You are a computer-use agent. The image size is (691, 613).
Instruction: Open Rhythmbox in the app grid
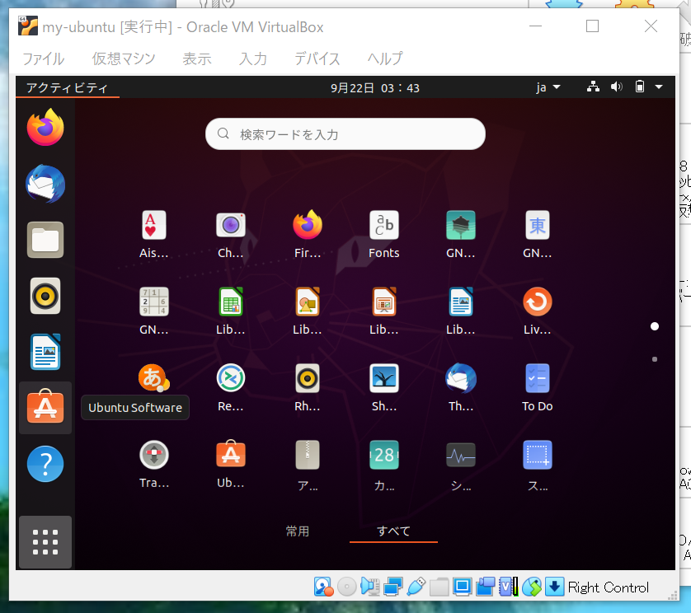click(x=308, y=387)
